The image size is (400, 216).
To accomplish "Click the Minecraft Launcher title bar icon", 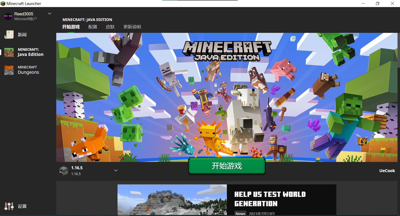I will coord(3,4).
